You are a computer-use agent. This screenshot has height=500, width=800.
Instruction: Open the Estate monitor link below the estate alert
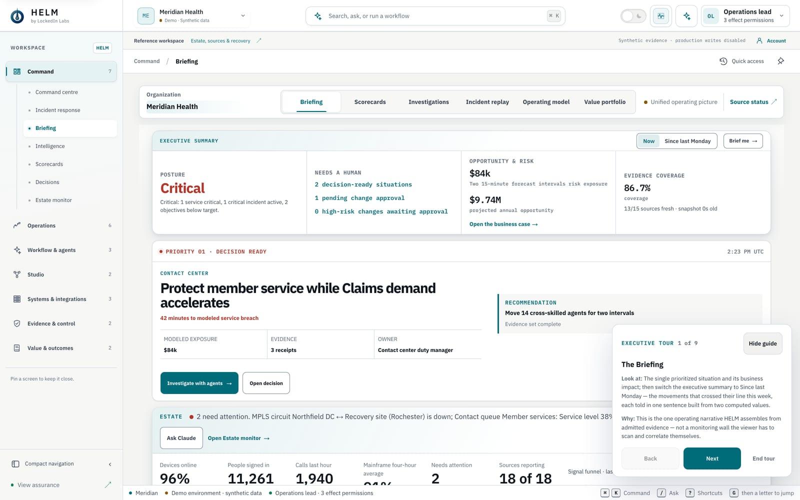pyautogui.click(x=238, y=438)
